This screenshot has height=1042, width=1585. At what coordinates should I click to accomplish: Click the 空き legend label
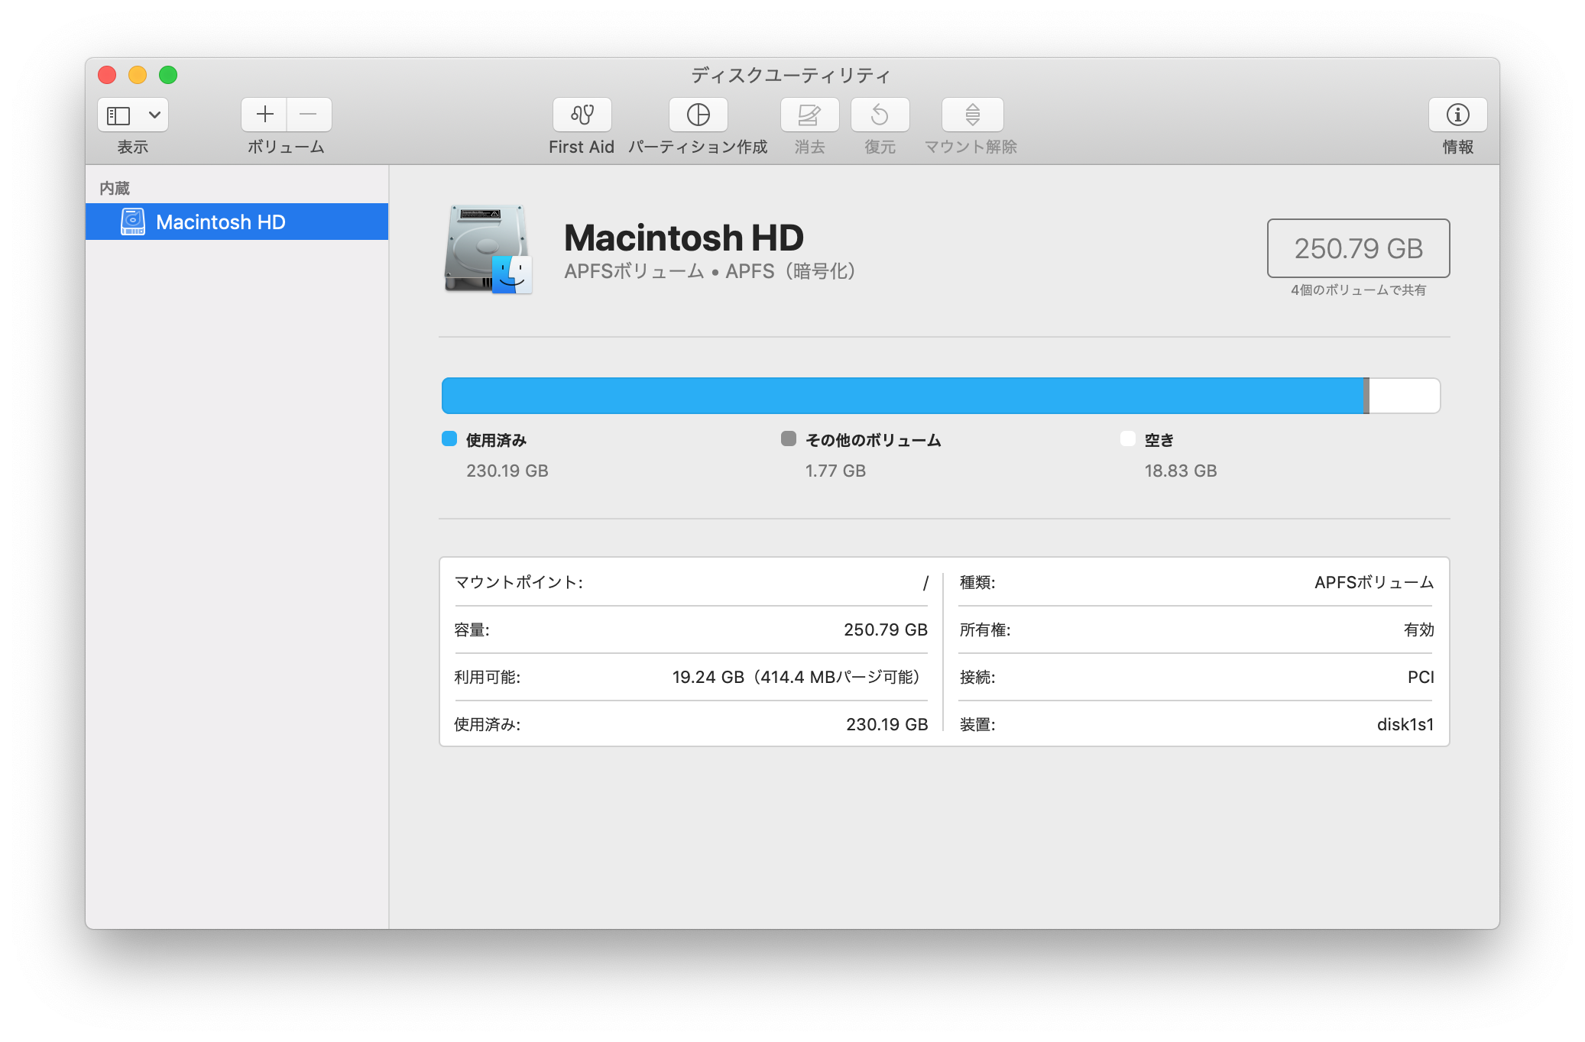pos(1159,440)
